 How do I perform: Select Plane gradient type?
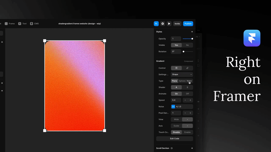tap(174, 81)
